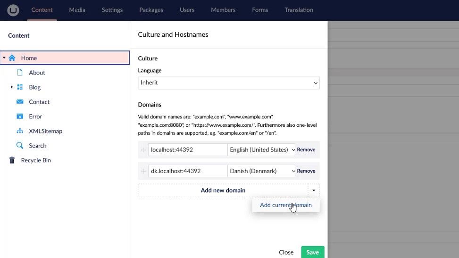Click the Home house icon

click(x=12, y=58)
